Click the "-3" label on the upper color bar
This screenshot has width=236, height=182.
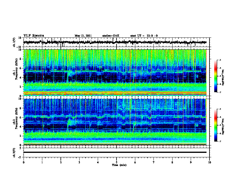click(x=220, y=60)
